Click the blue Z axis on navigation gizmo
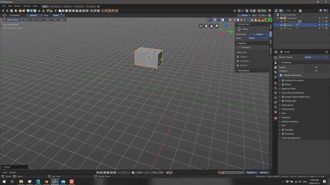Viewport: 330px width, 185px height. pyautogui.click(x=226, y=26)
